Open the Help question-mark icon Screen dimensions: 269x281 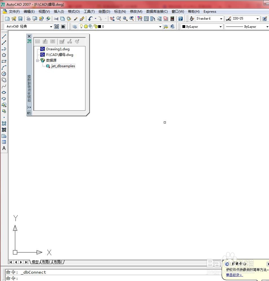(180, 19)
